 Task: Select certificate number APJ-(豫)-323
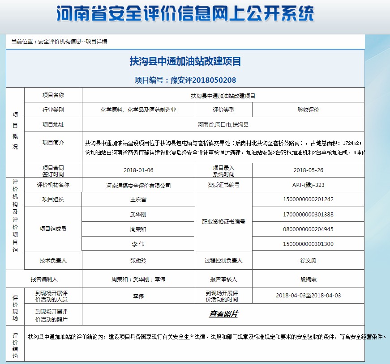309,185
